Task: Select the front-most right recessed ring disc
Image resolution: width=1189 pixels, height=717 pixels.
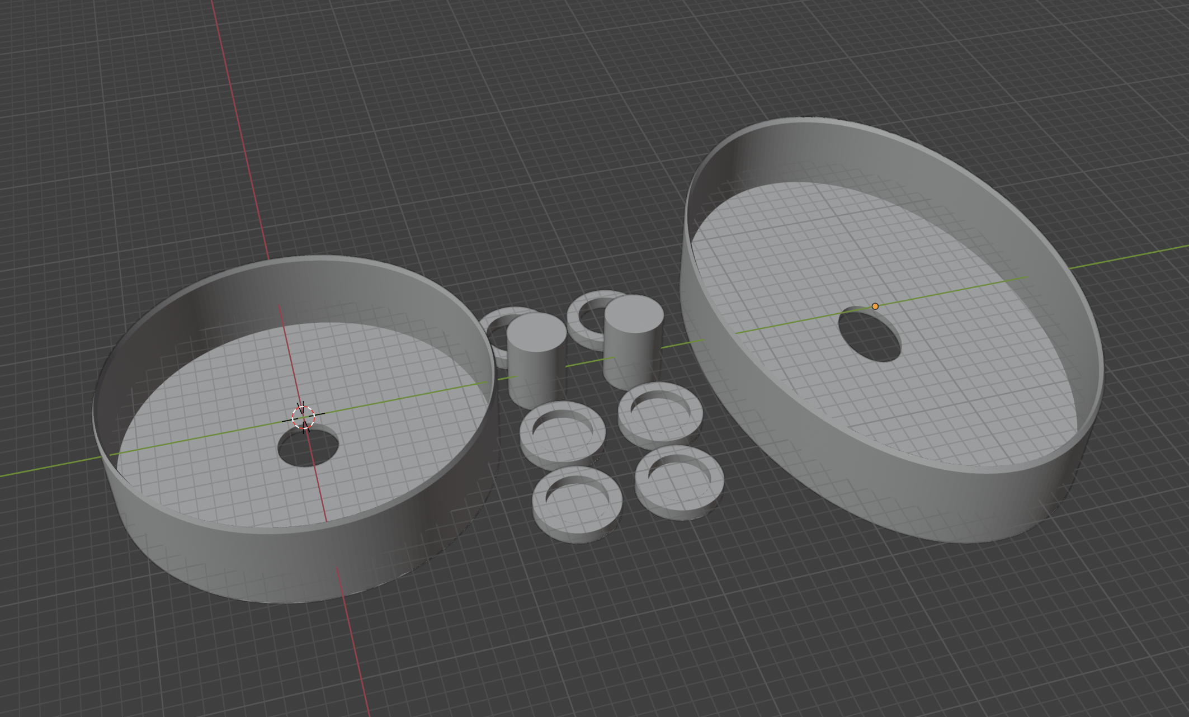Action: 680,482
